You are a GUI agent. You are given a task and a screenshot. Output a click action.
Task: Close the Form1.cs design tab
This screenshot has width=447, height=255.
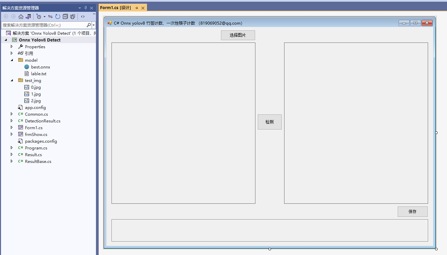coord(143,8)
